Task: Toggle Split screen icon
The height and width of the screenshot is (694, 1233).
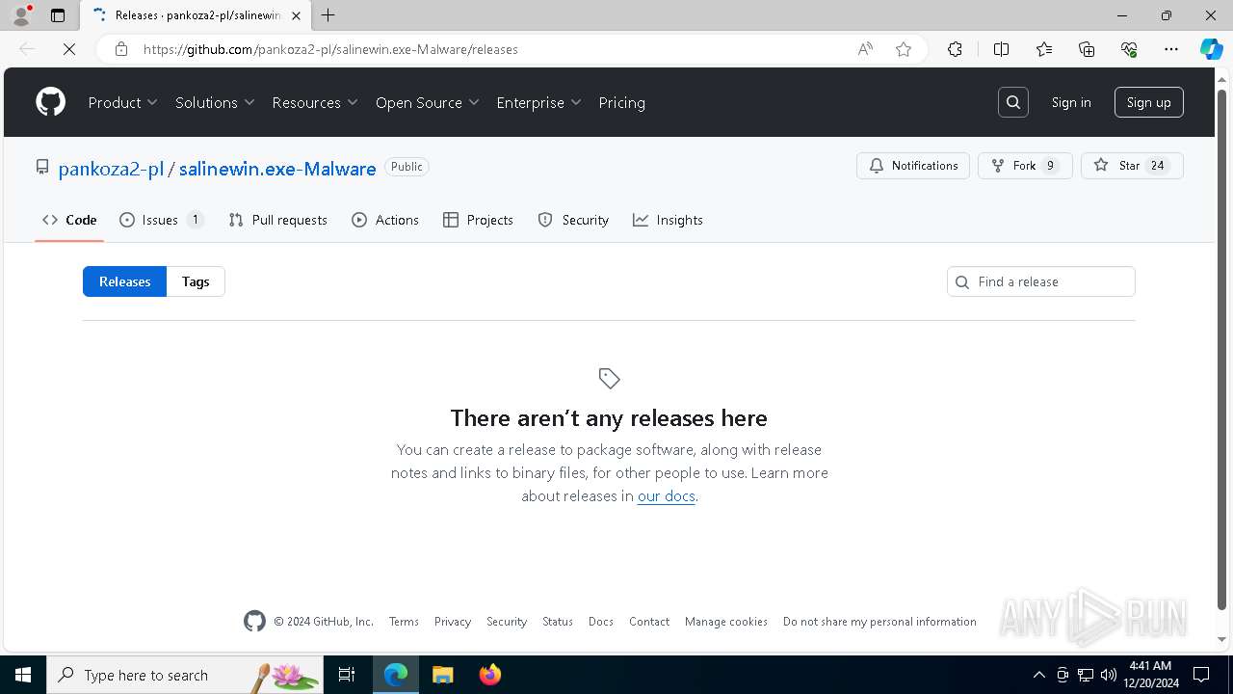Action: (x=1001, y=49)
